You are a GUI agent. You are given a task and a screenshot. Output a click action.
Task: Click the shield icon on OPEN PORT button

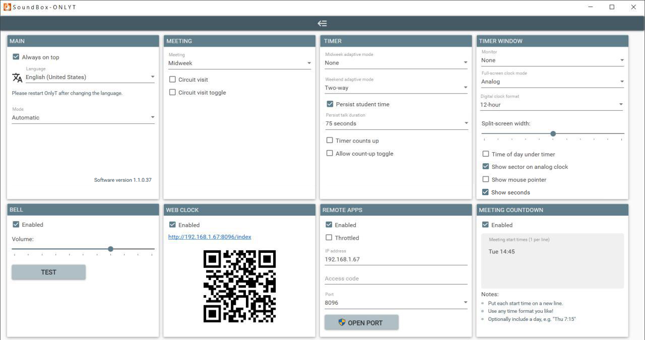[341, 322]
